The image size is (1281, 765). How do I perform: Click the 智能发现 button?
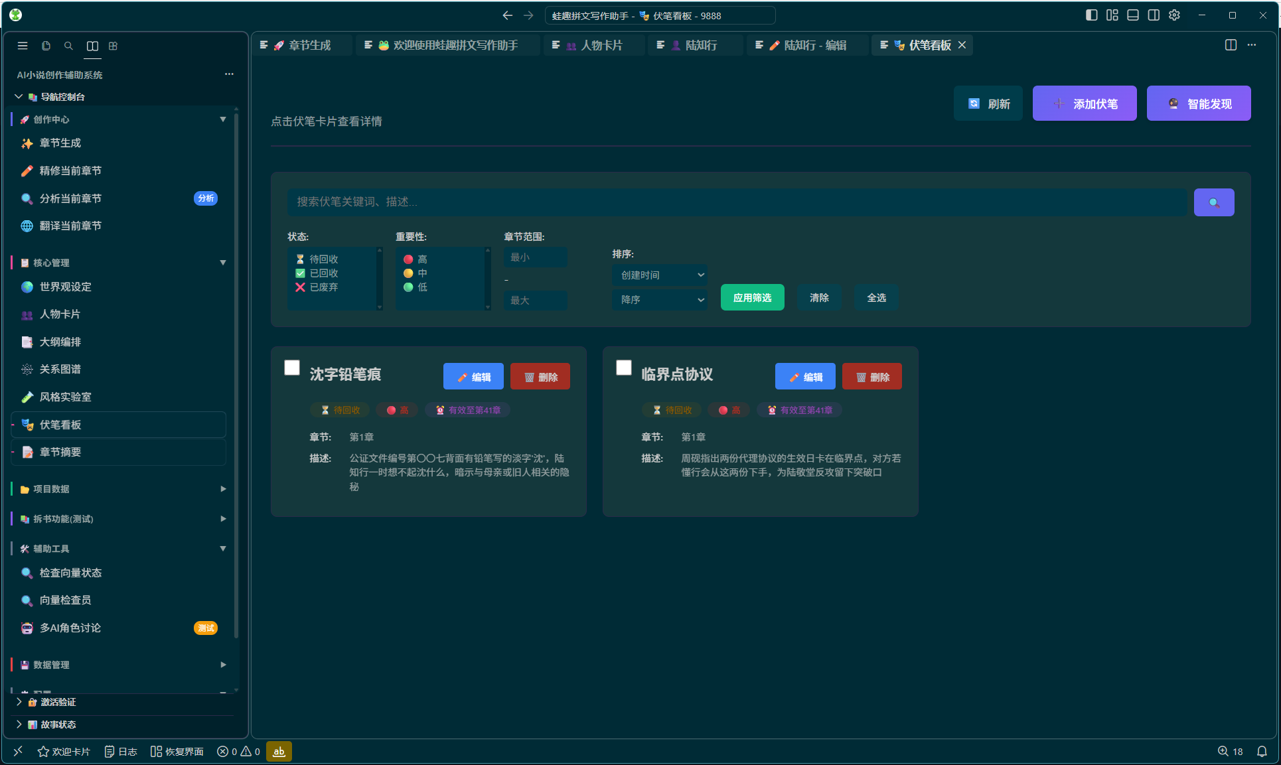(1199, 104)
